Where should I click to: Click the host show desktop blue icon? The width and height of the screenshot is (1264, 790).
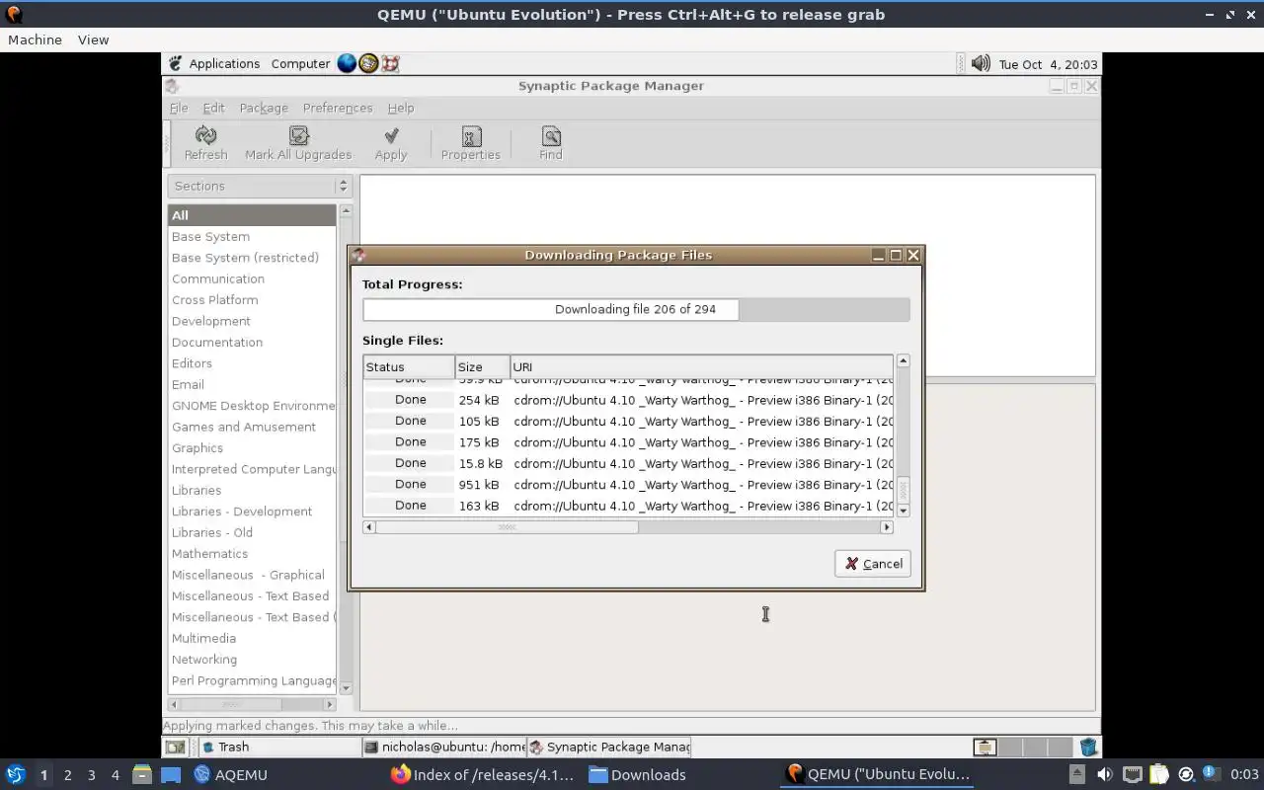coord(171,774)
